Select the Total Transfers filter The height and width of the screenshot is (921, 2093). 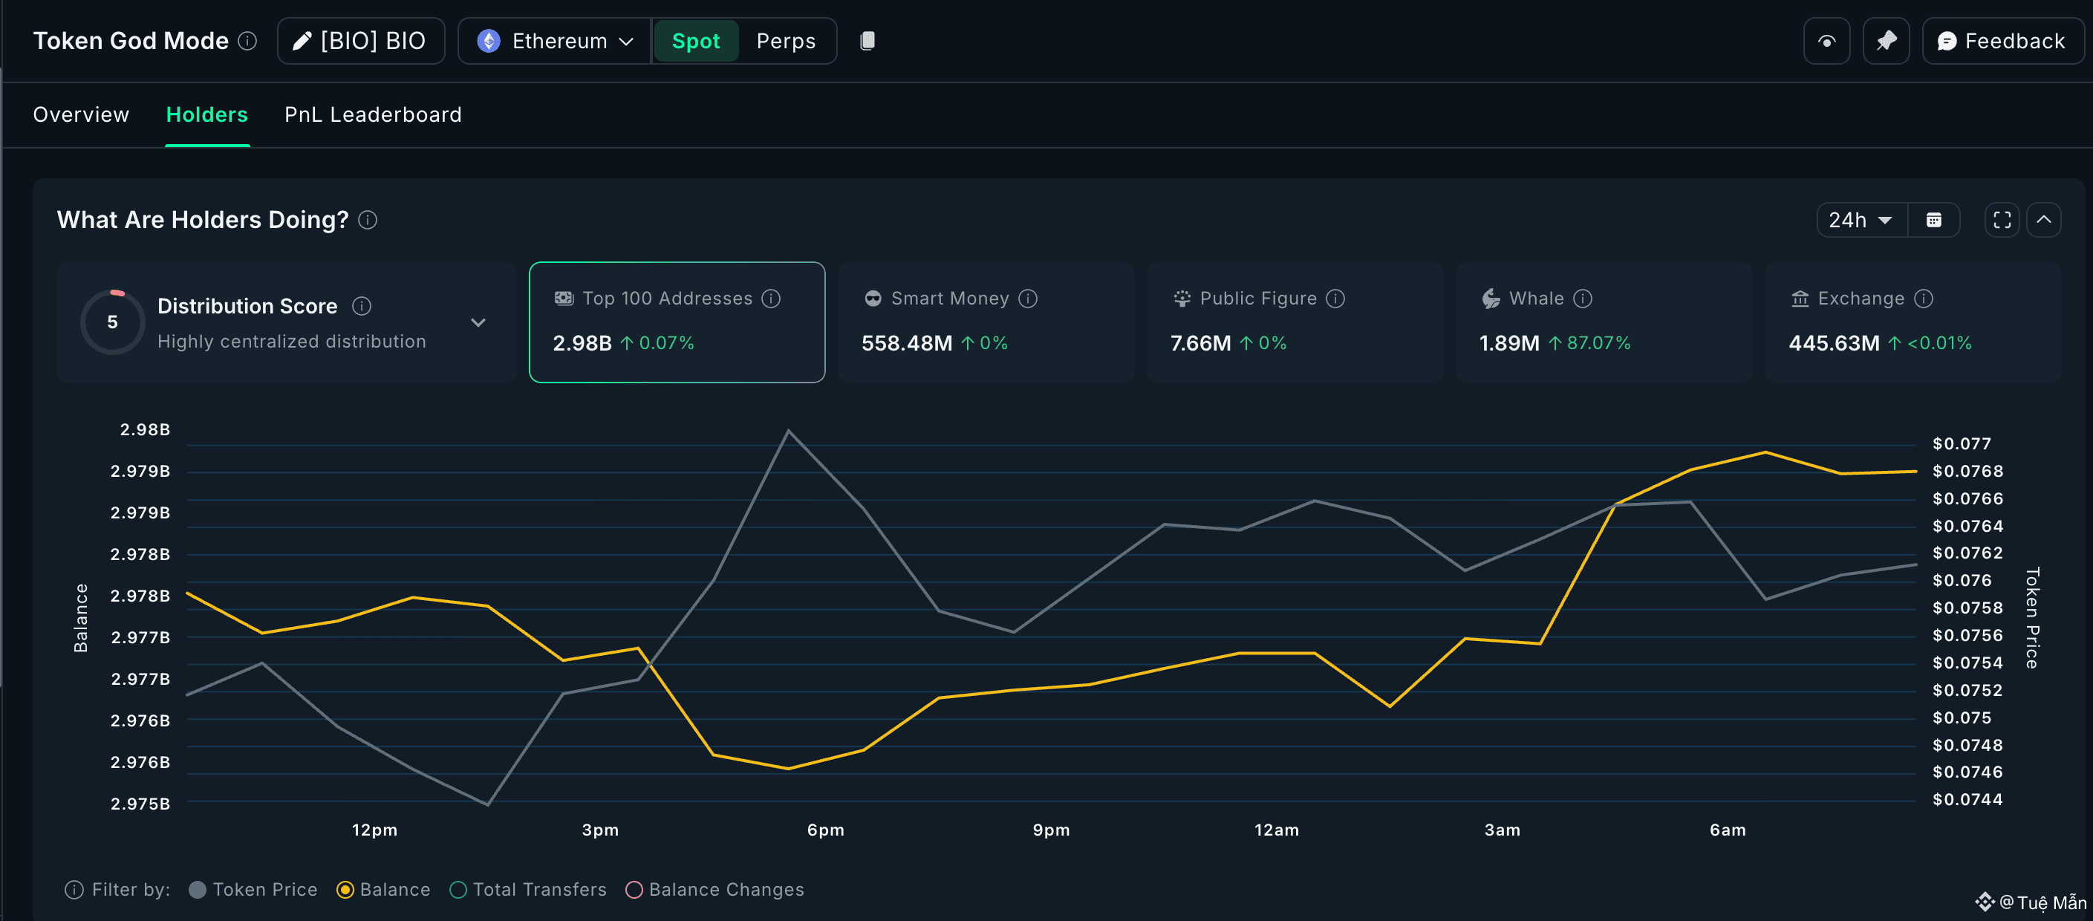click(458, 890)
